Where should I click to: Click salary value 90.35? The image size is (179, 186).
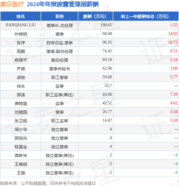[107, 42]
